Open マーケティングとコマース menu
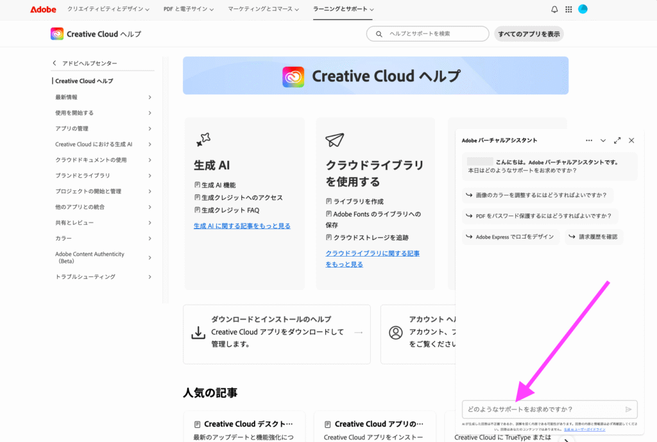This screenshot has width=657, height=442. tap(263, 9)
